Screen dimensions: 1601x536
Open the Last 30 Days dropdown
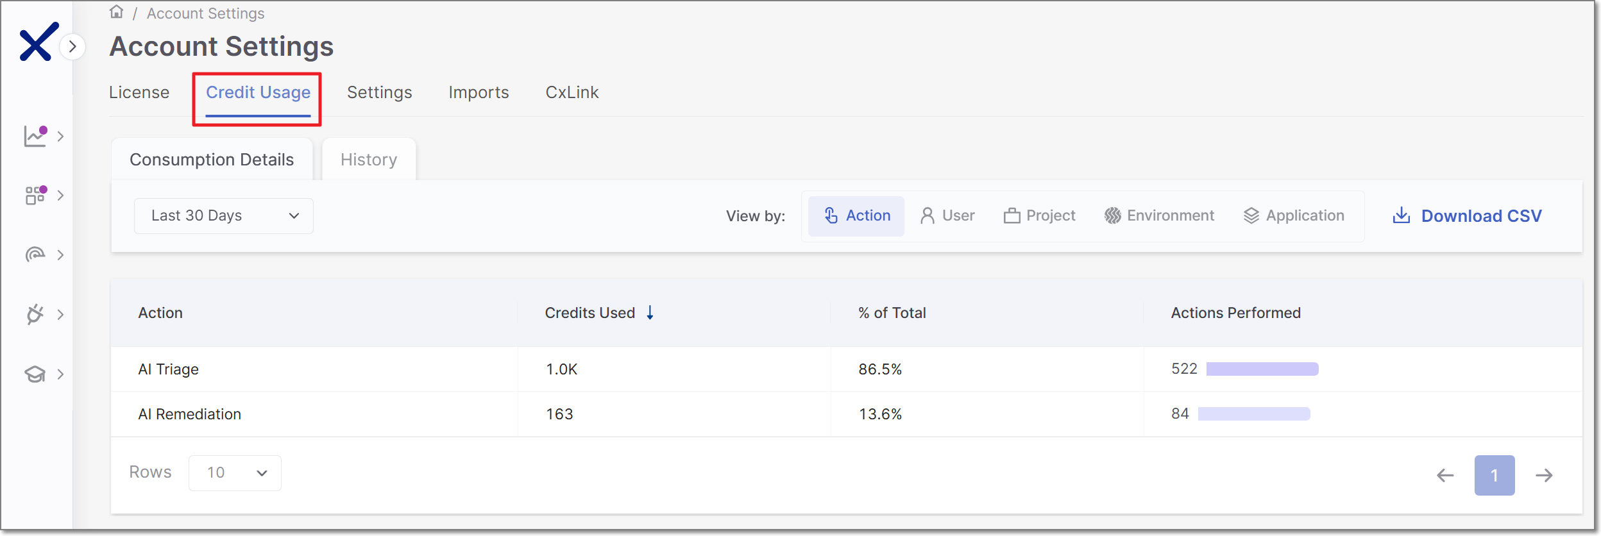click(224, 216)
